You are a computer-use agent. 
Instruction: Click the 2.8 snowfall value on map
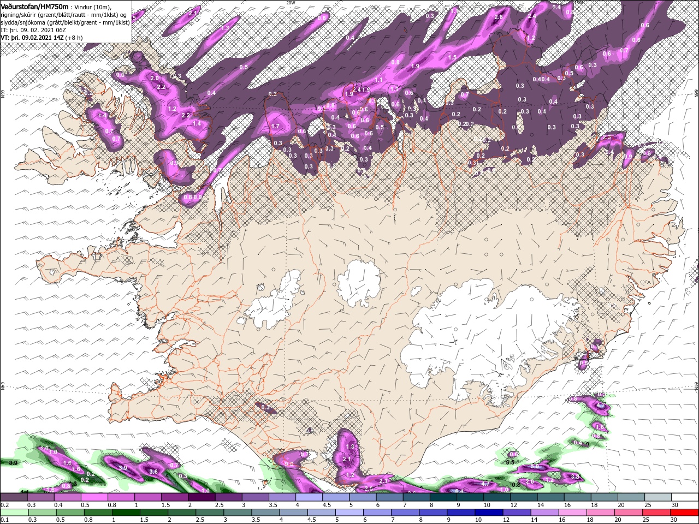[498, 17]
